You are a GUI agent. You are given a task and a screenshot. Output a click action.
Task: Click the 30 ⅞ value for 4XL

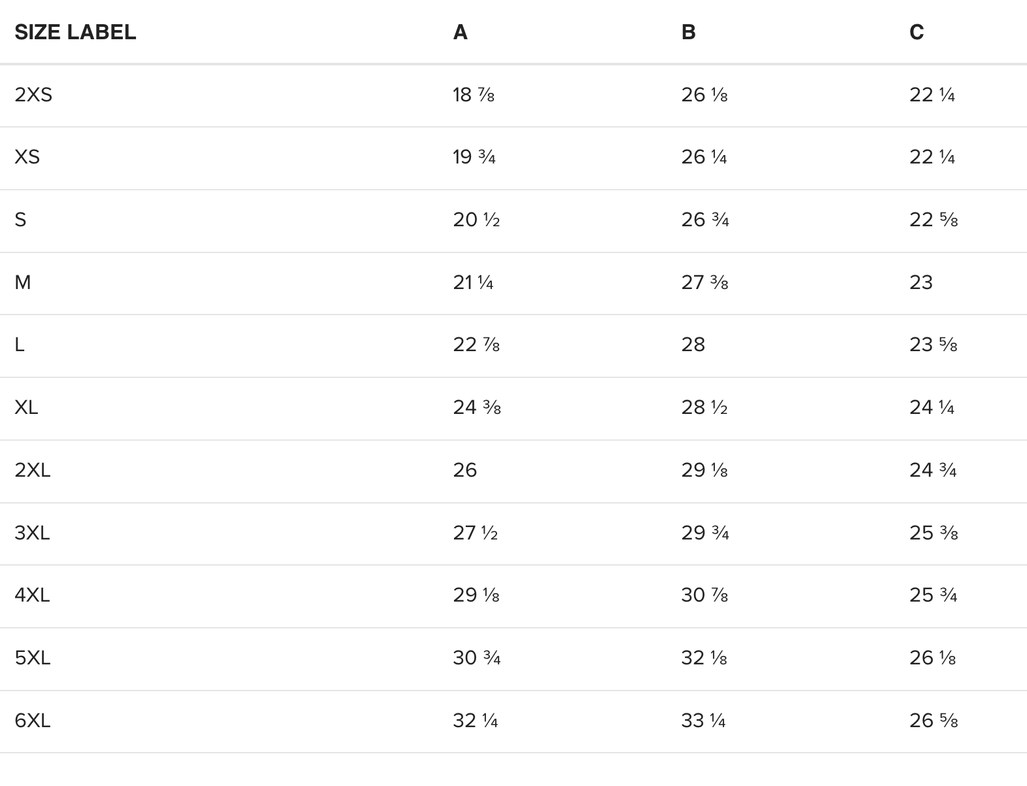[x=705, y=595]
